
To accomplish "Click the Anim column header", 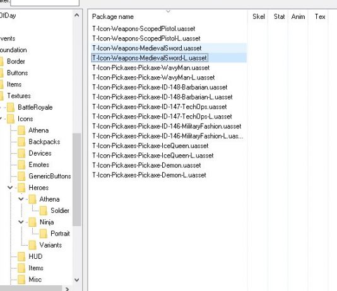I will tap(298, 16).
